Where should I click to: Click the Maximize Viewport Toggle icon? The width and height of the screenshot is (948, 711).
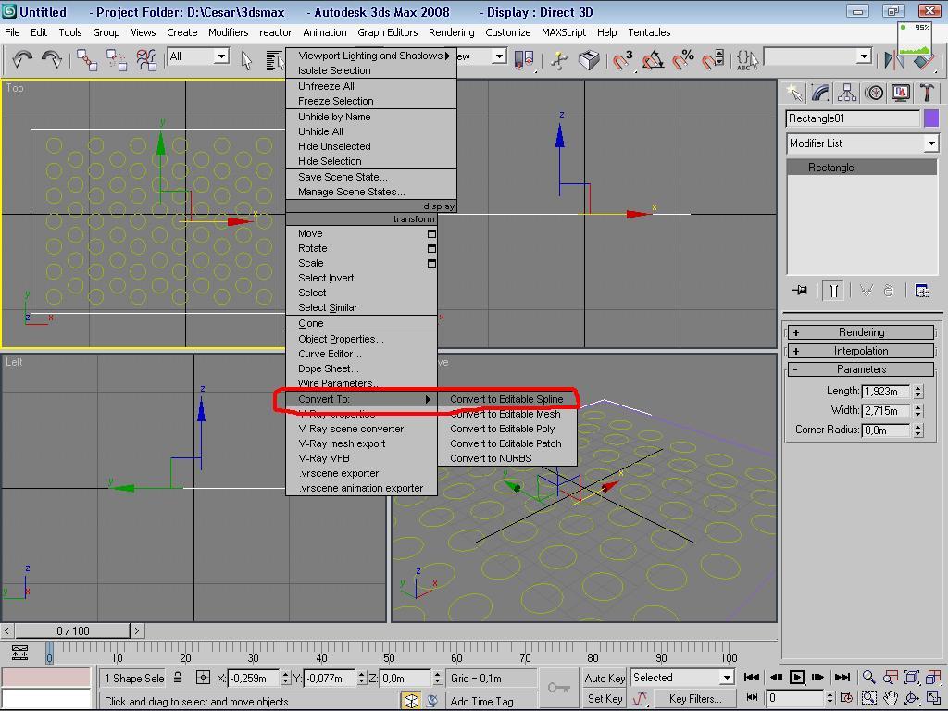(x=933, y=698)
